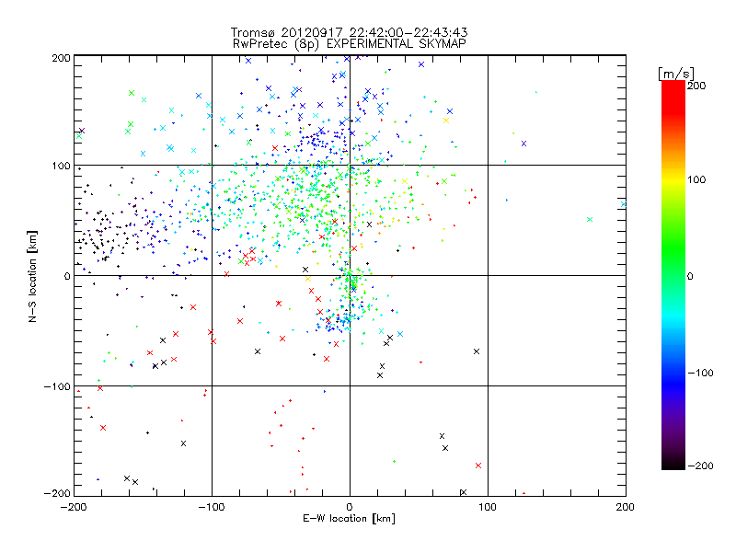
Task: Click y-axis tick label '200'
Action: pos(61,58)
